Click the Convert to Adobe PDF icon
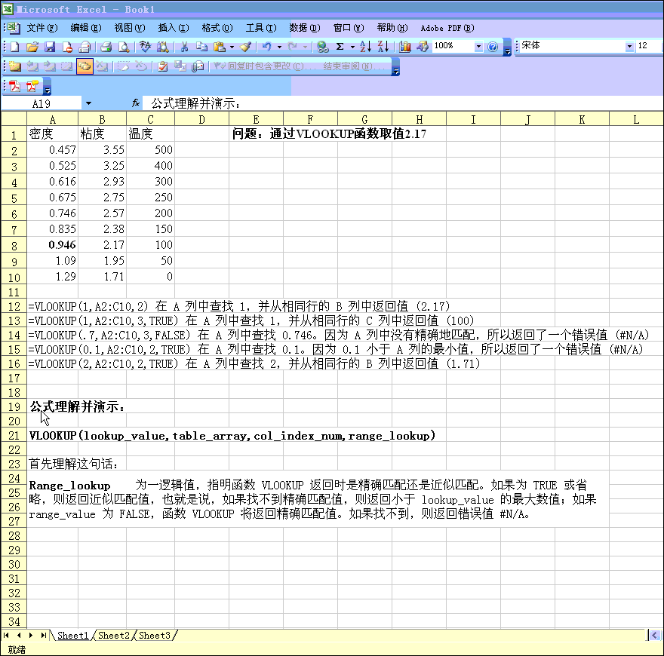664x656 pixels. (x=14, y=86)
